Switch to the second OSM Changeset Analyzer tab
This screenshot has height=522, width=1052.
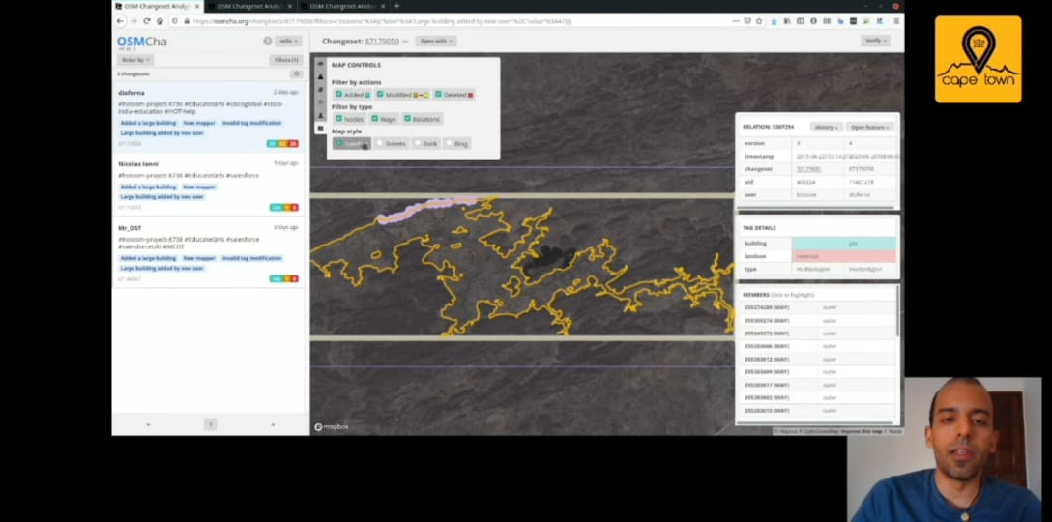[x=249, y=6]
